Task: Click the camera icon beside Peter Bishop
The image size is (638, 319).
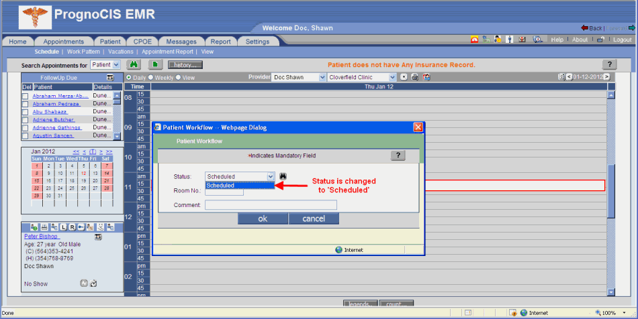Action: [98, 237]
